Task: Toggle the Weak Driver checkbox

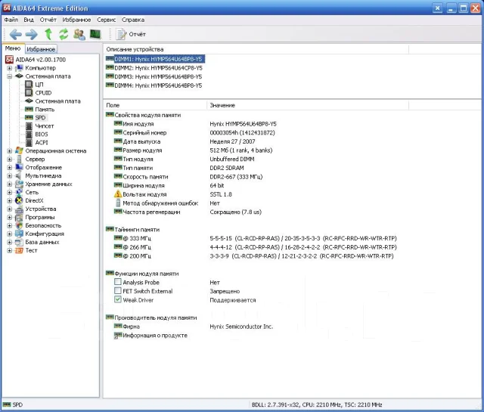Action: (118, 299)
